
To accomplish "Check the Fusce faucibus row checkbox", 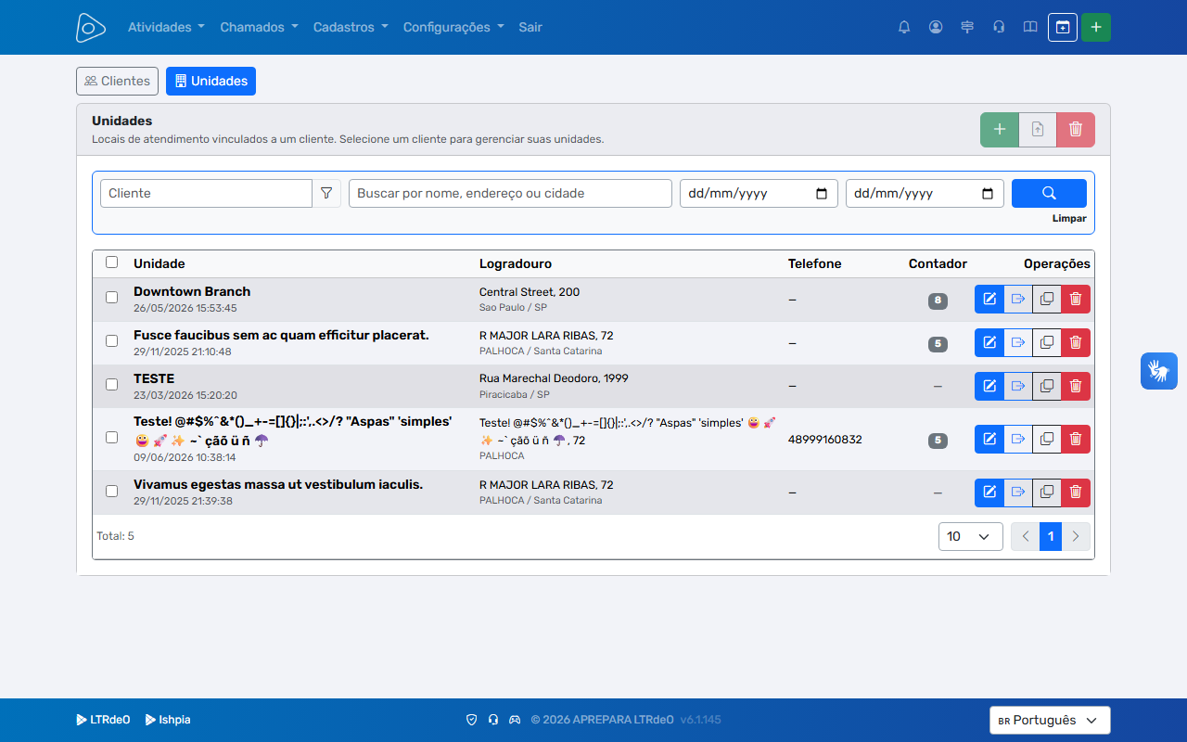I will point(112,341).
